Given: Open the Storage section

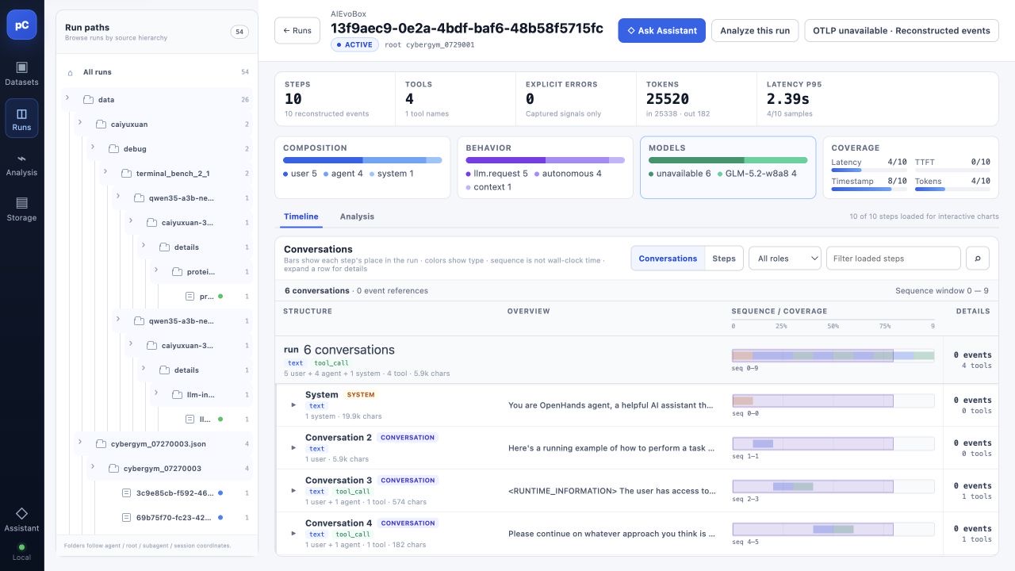Looking at the screenshot, I should click(21, 209).
